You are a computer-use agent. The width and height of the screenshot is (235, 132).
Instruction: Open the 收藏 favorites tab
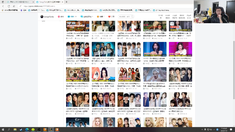[x=100, y=17]
